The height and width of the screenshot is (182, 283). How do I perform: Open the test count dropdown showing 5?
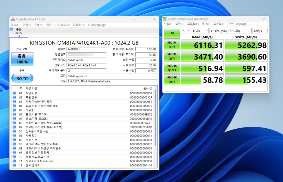tap(185, 31)
